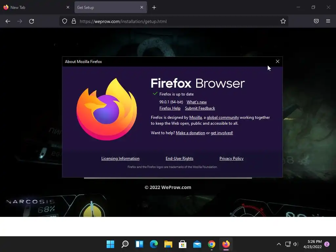
Task: Open Microsoft Store from taskbar
Action: (182, 244)
